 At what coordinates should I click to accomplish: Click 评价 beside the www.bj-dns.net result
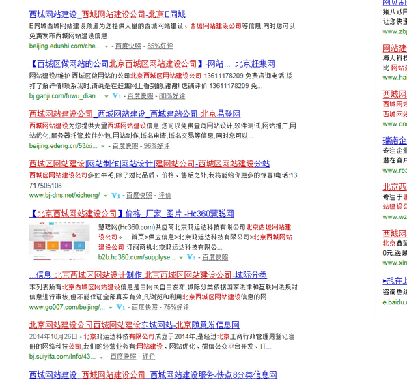click(165, 196)
